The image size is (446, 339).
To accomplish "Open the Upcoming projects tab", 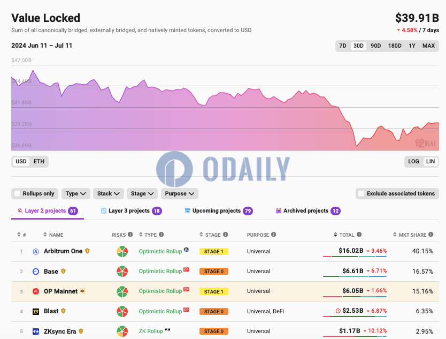I will [x=219, y=211].
